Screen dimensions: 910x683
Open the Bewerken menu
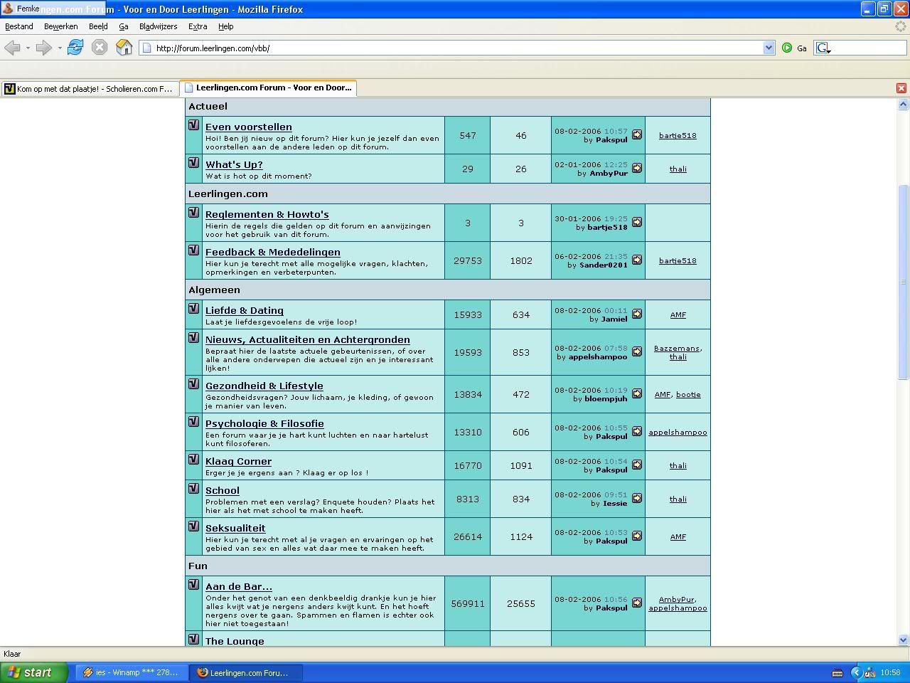[61, 26]
